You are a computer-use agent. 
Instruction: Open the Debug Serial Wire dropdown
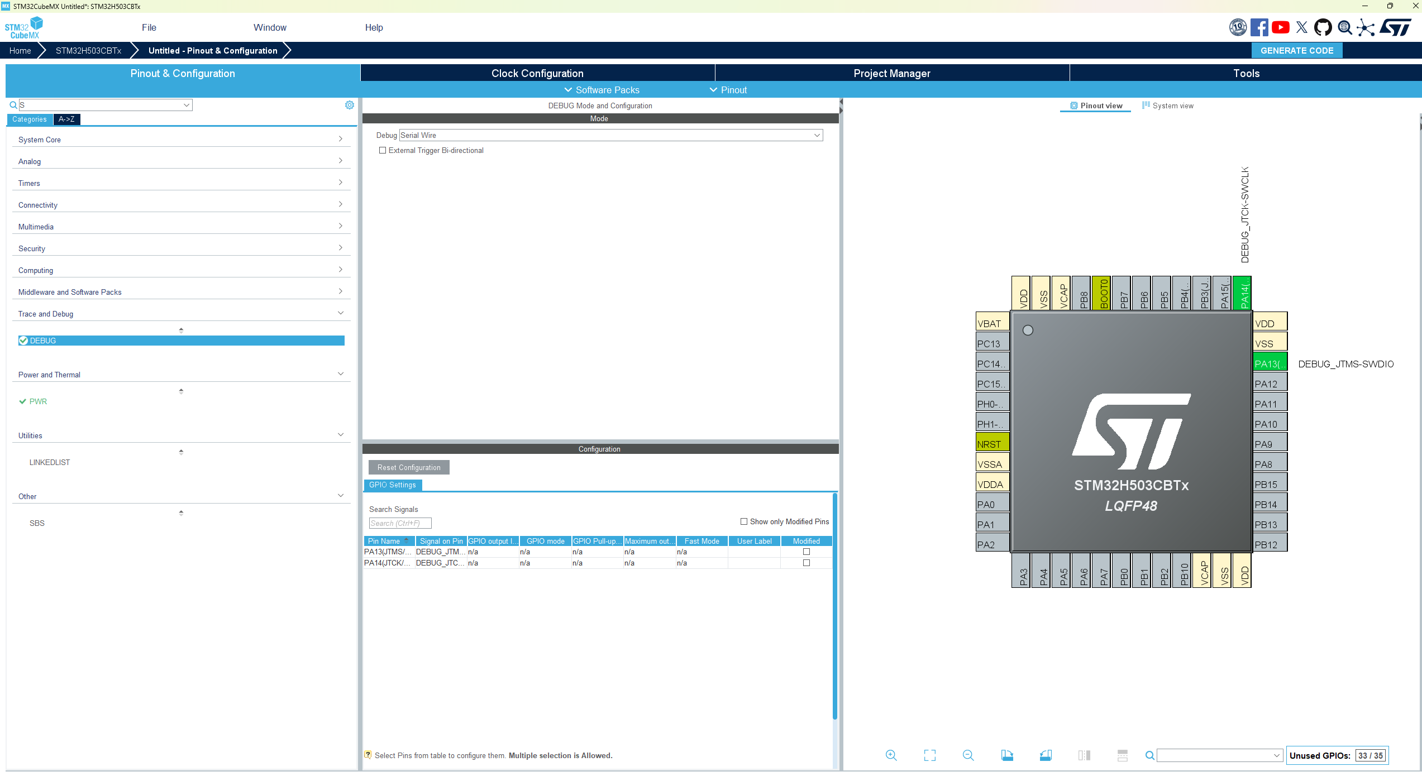point(817,135)
